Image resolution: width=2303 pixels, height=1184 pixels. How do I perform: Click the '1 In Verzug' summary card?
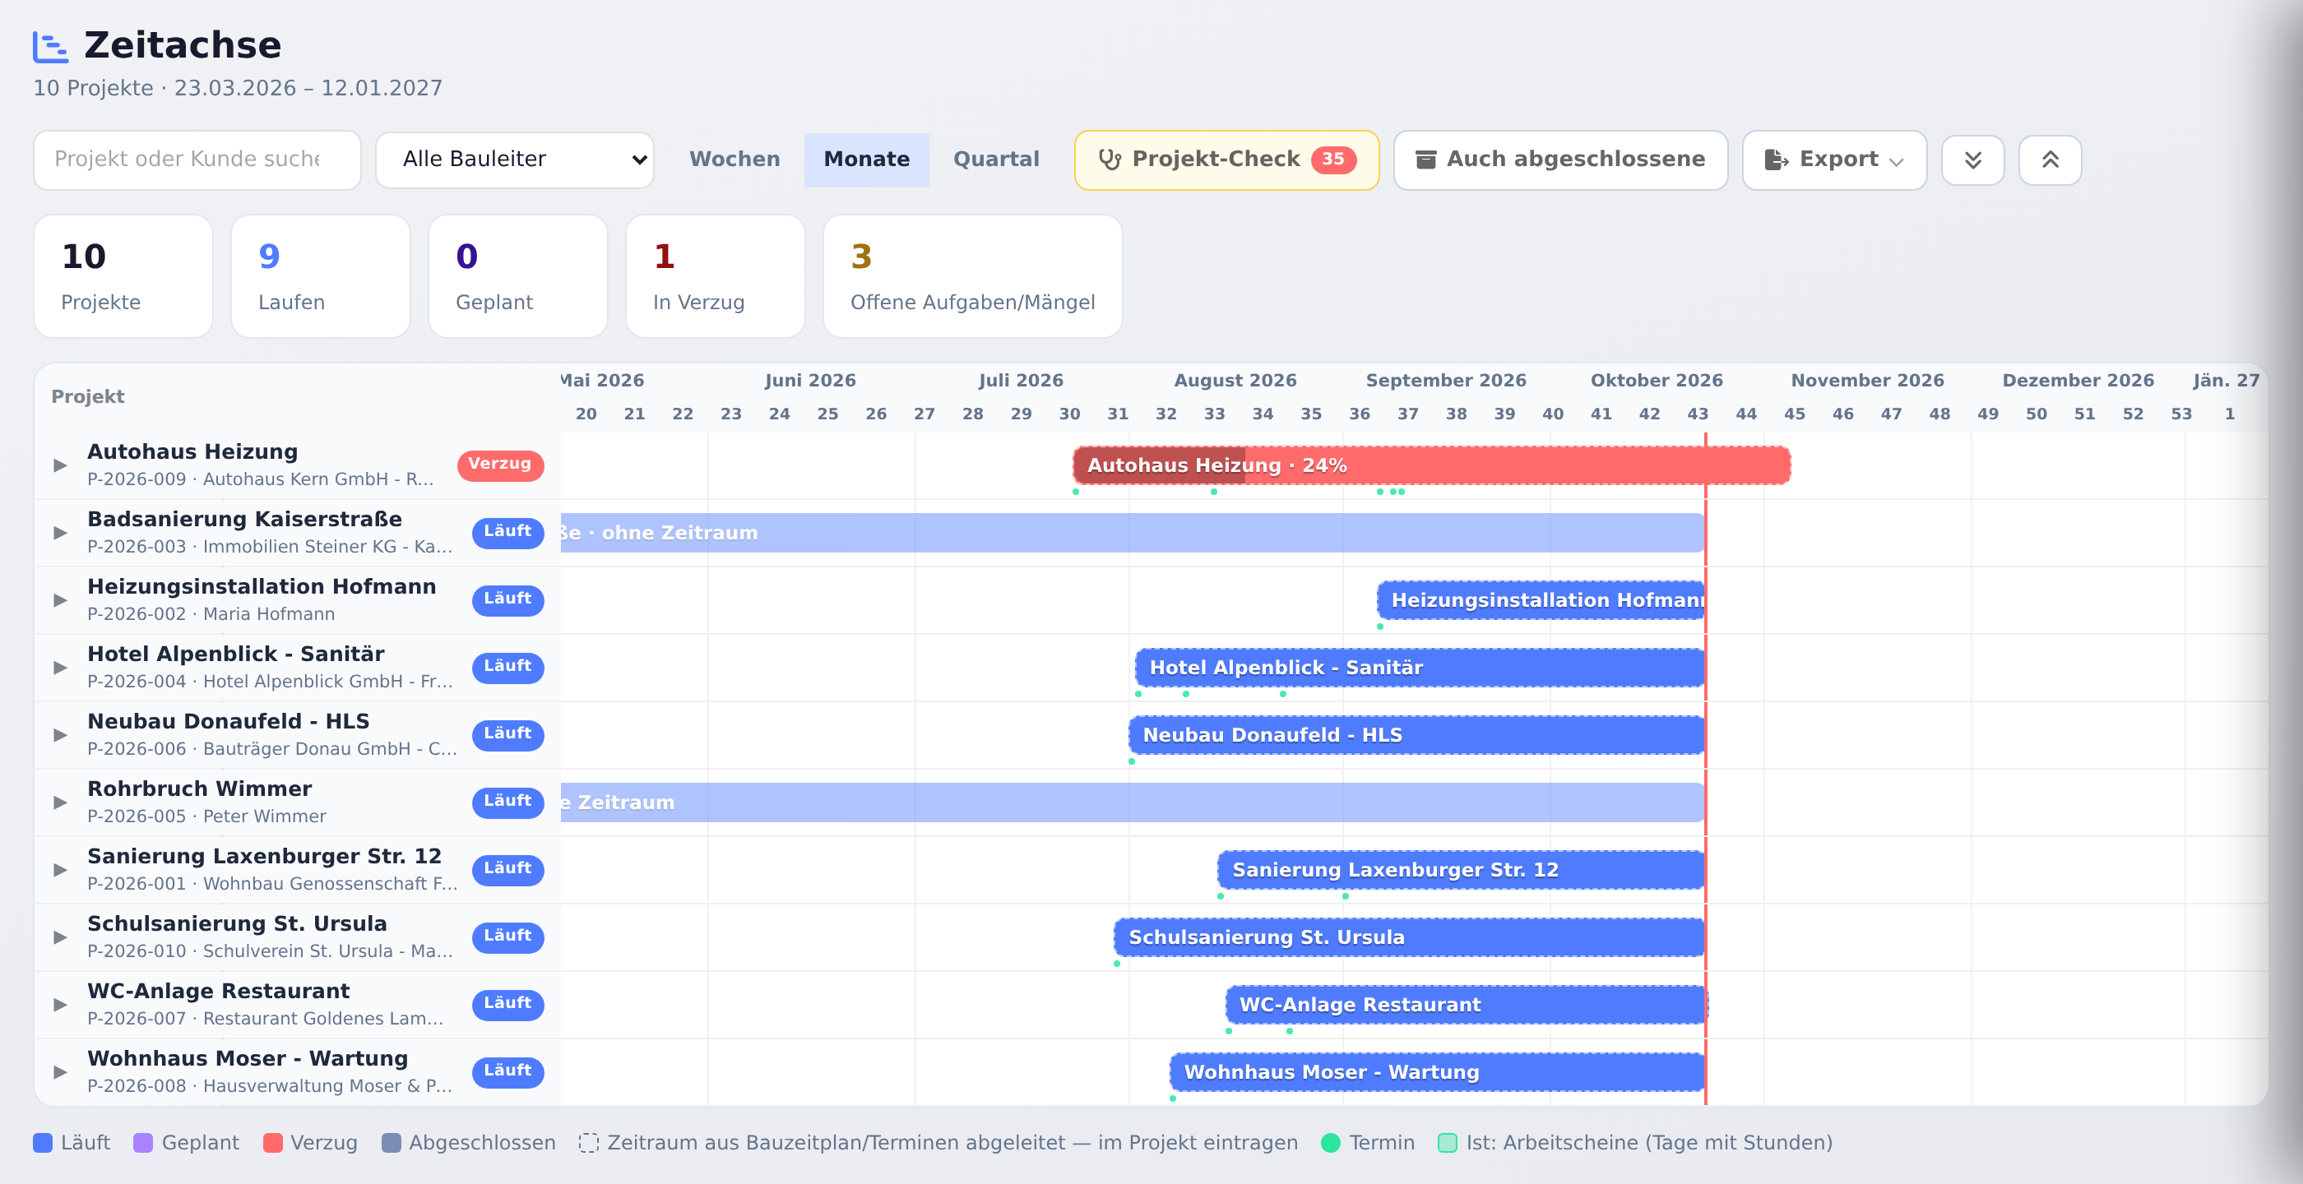pyautogui.click(x=716, y=276)
